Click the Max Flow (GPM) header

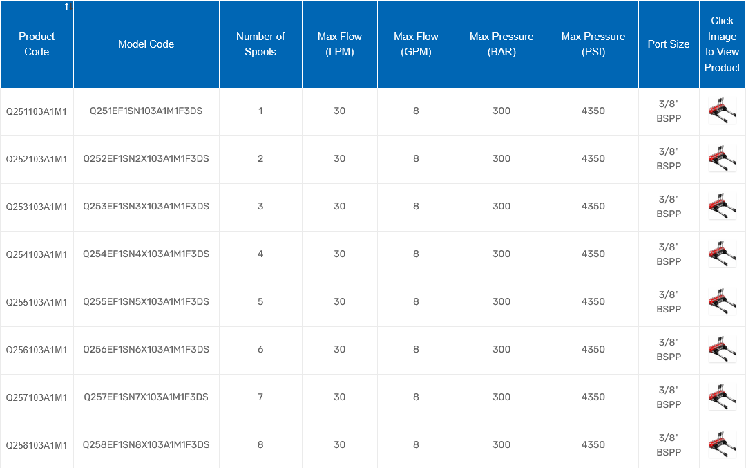(416, 44)
